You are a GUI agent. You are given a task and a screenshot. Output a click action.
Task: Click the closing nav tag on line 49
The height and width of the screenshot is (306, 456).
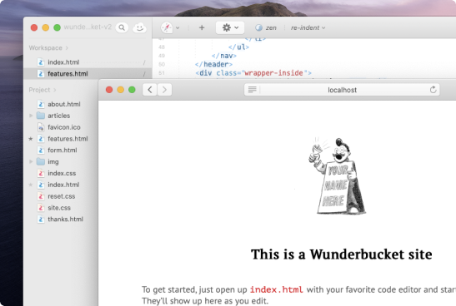point(224,56)
